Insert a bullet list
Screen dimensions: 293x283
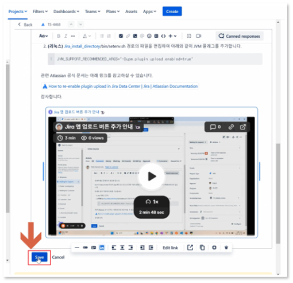(102, 36)
